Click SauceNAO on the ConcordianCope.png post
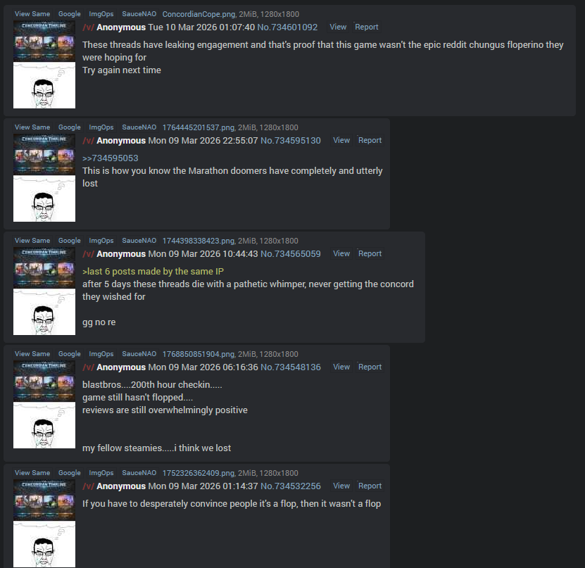Viewport: 585px width, 568px height. pyautogui.click(x=139, y=14)
